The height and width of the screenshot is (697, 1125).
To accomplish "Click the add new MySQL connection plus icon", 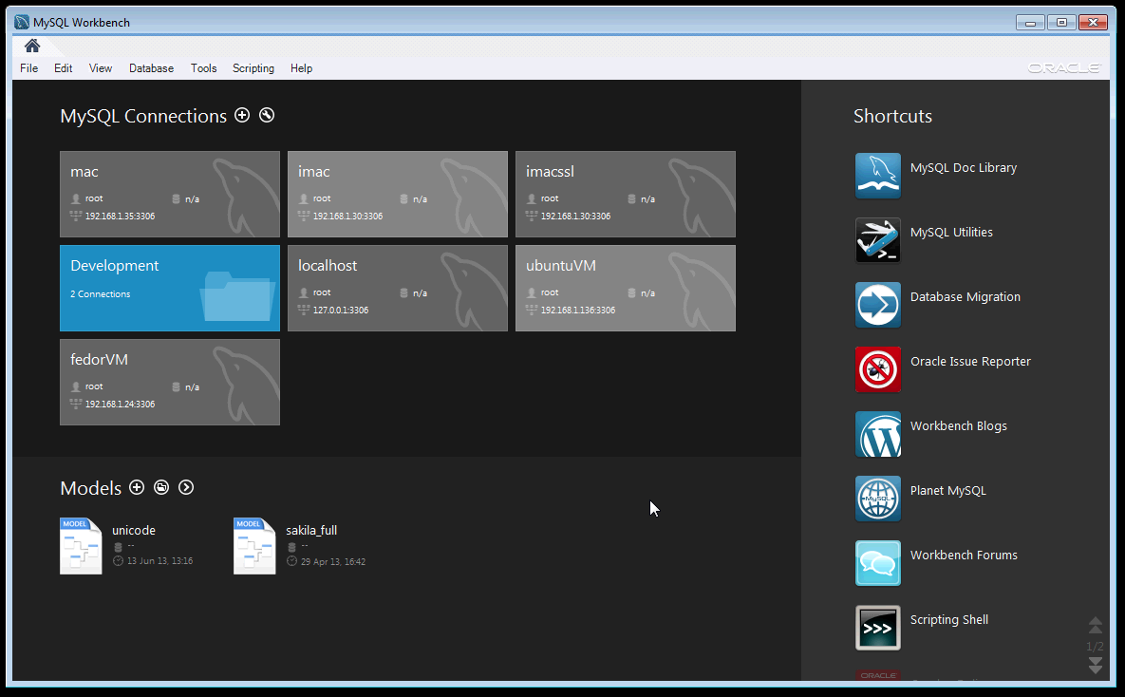I will (242, 115).
